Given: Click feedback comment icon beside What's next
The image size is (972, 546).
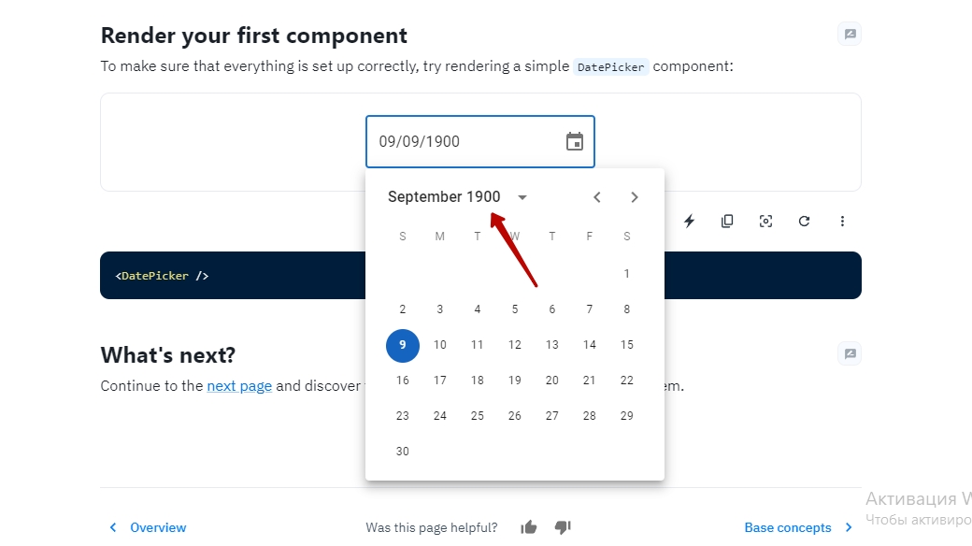Looking at the screenshot, I should [x=850, y=353].
